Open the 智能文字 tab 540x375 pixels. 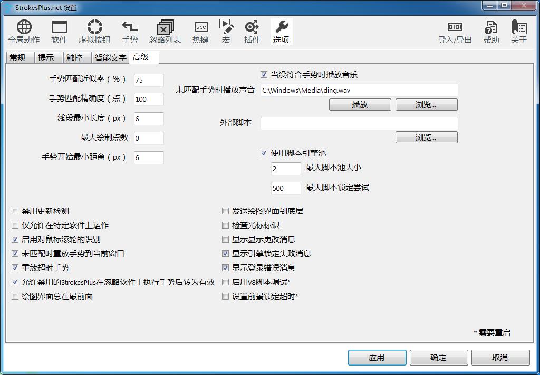click(x=113, y=57)
